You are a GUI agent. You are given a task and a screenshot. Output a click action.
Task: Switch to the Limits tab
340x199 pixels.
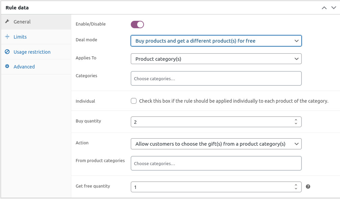(20, 37)
